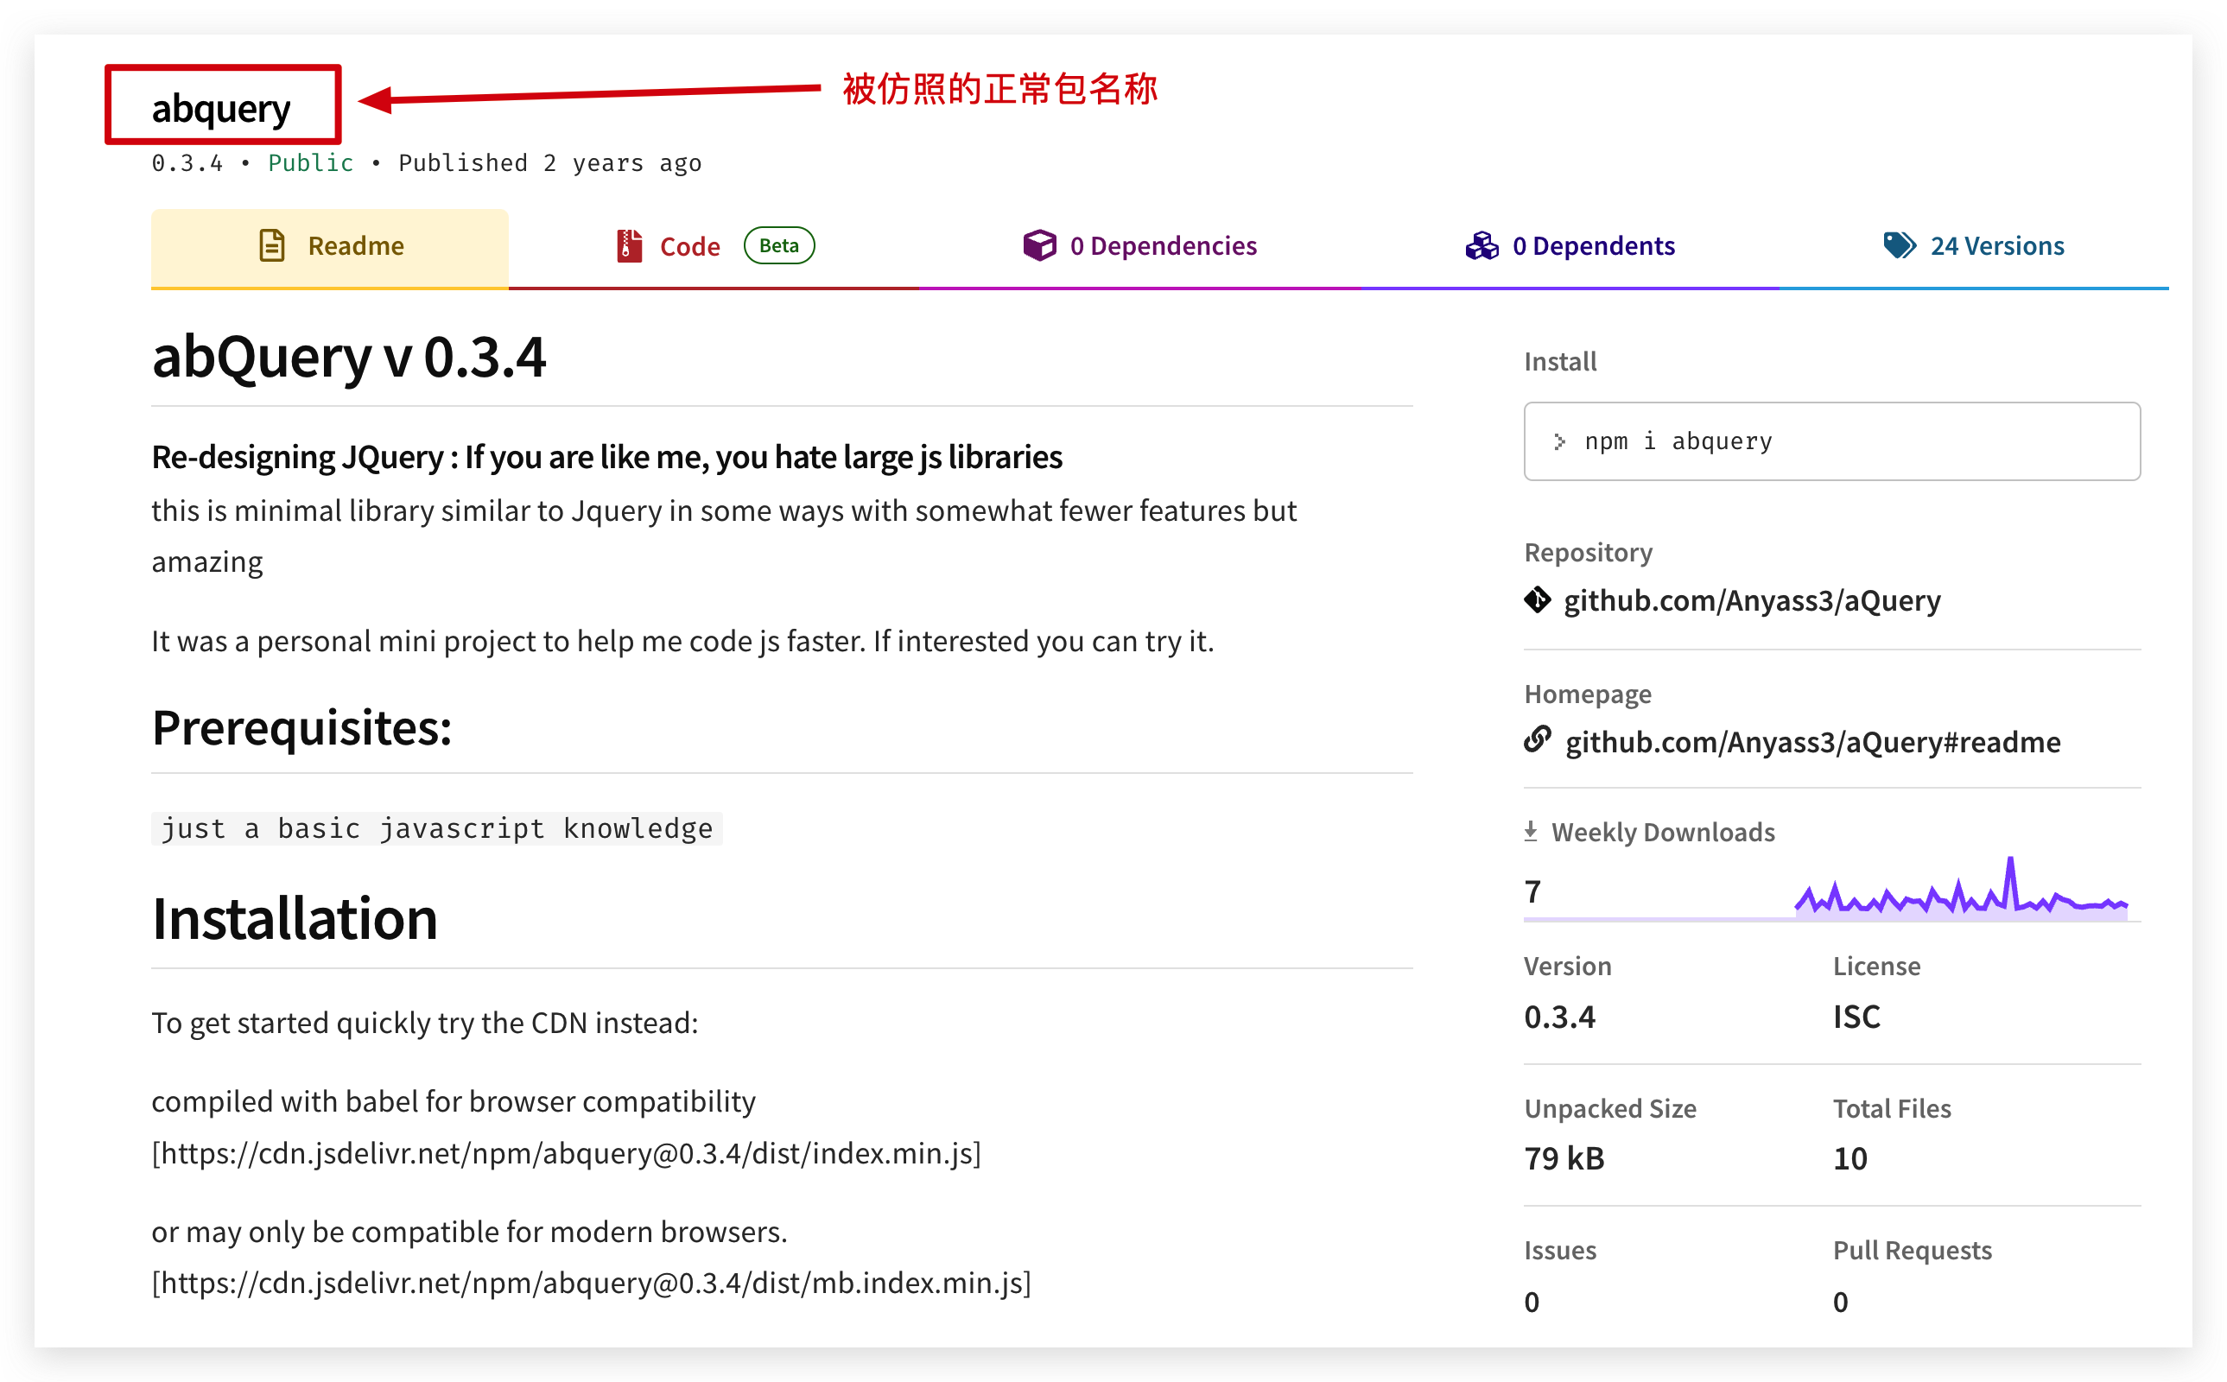Click the Version value 0.3.4 in sidebar
Image resolution: width=2227 pixels, height=1382 pixels.
click(1559, 1017)
